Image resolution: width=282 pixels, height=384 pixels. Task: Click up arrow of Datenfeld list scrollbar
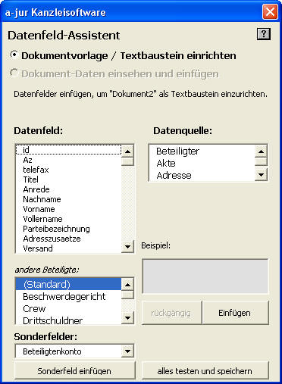click(127, 151)
